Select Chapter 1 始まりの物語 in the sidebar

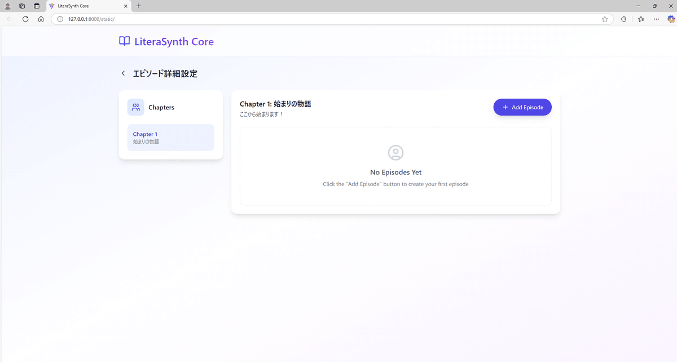pos(170,138)
